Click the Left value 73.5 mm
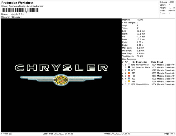 [141, 31]
